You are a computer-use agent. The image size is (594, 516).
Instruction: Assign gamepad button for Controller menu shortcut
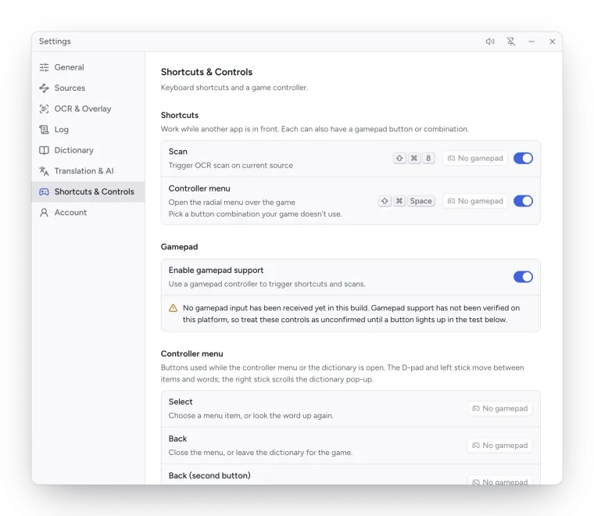[x=475, y=201]
